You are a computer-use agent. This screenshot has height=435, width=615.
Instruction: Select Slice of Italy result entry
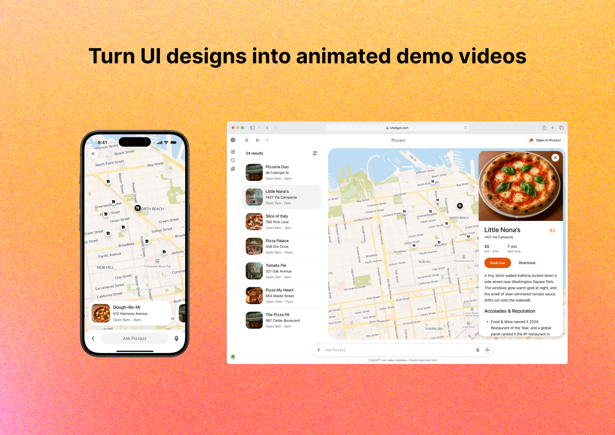tap(282, 222)
